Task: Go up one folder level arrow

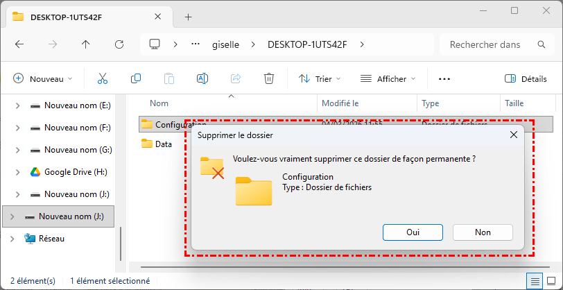Action: [x=85, y=44]
